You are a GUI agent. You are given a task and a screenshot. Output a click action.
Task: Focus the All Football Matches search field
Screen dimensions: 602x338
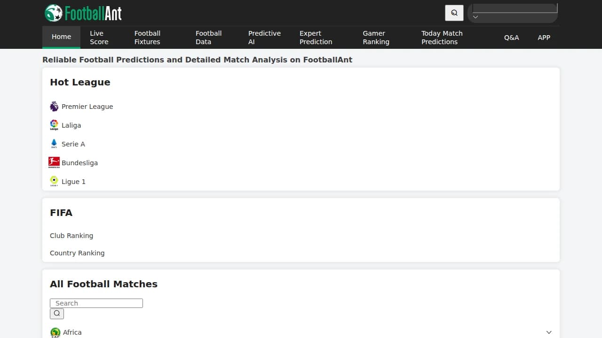96,303
